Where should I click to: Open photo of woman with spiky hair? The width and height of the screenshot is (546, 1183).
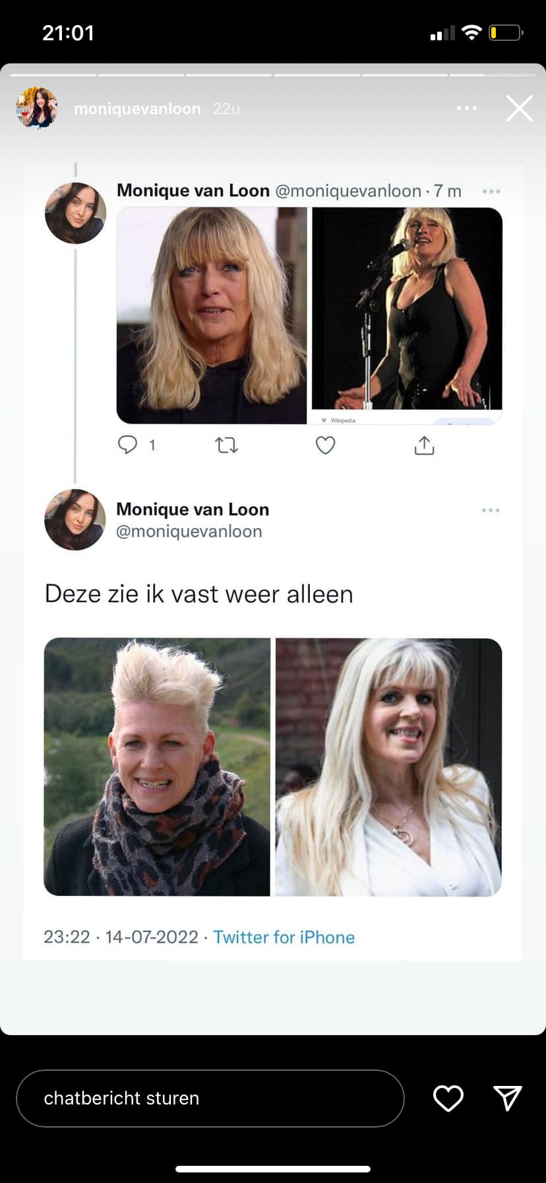pos(157,766)
